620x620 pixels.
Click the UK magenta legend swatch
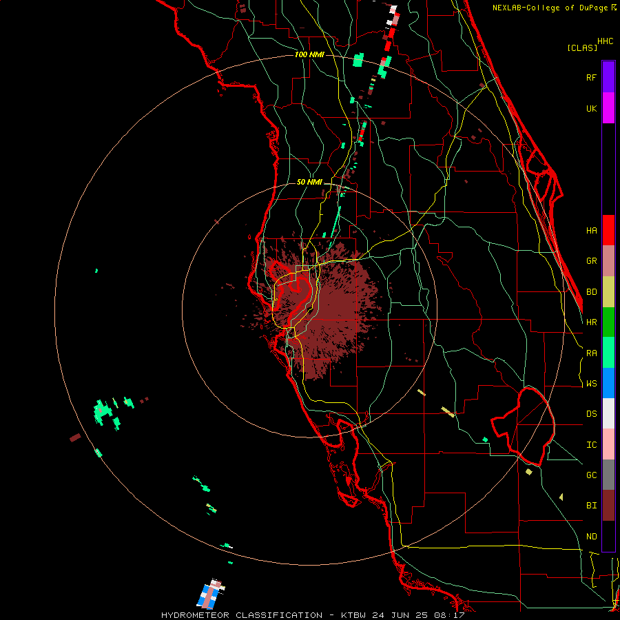pyautogui.click(x=608, y=108)
